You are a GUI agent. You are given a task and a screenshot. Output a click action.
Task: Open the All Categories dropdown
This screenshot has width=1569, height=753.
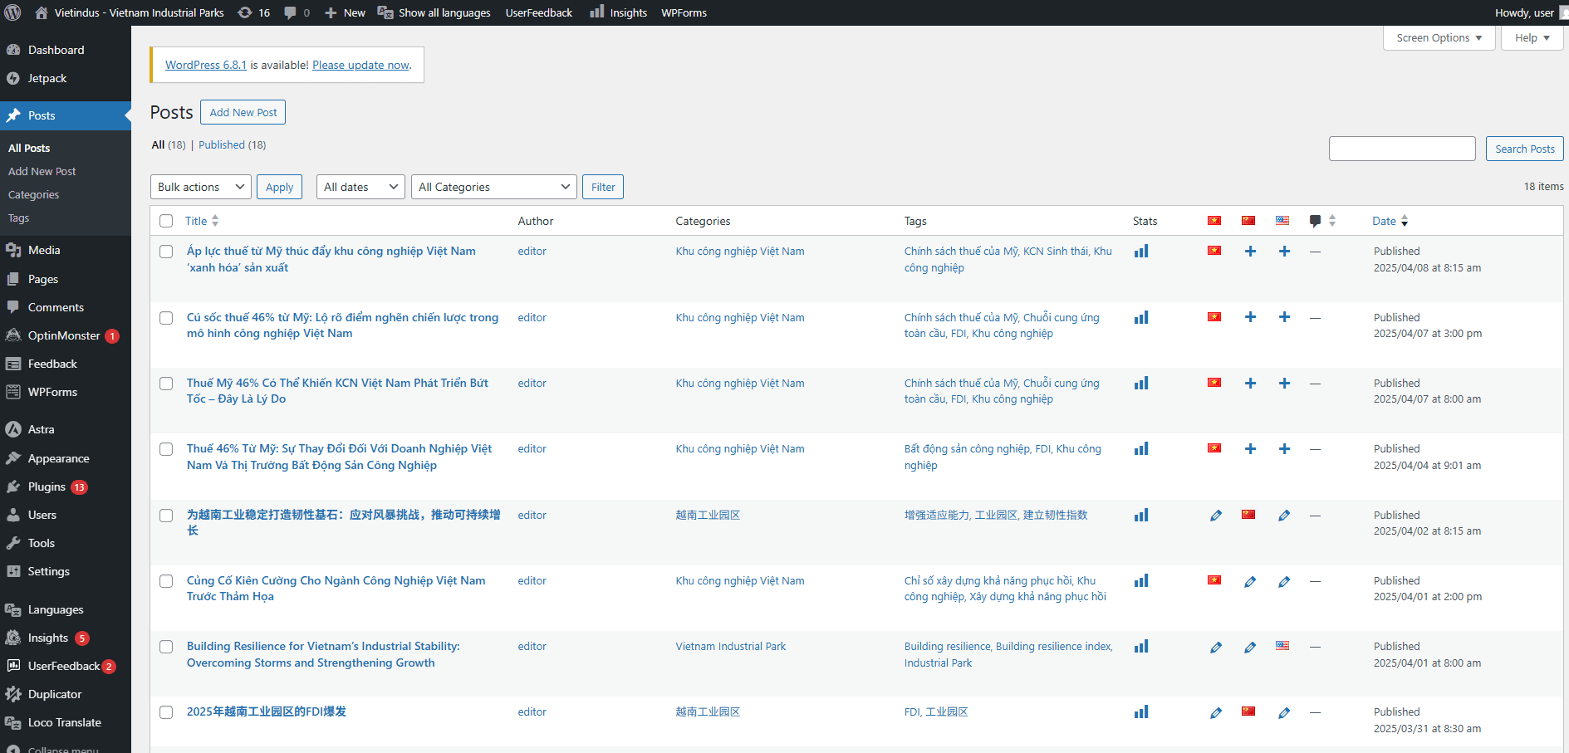(x=493, y=187)
